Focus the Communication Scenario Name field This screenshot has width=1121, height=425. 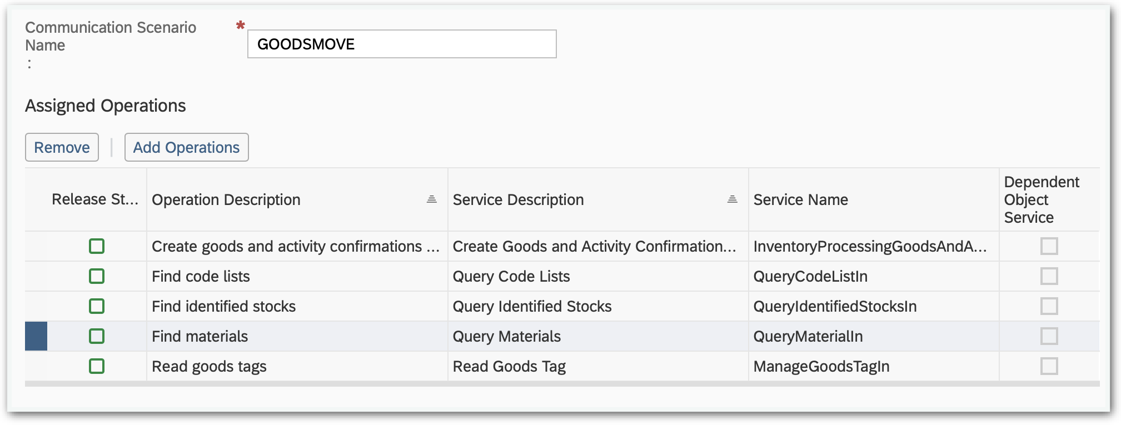point(401,44)
